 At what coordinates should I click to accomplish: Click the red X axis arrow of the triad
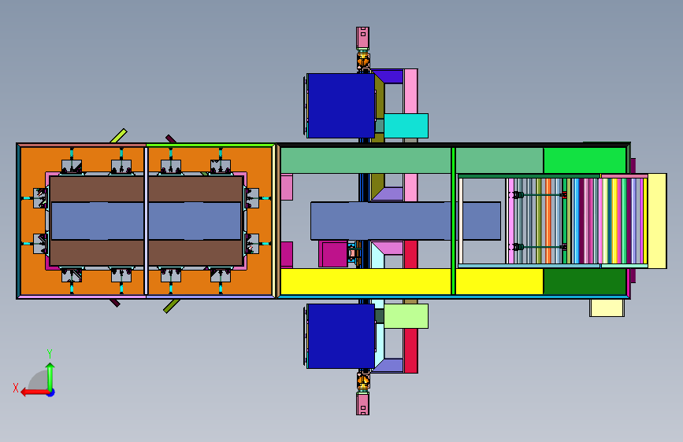click(35, 392)
